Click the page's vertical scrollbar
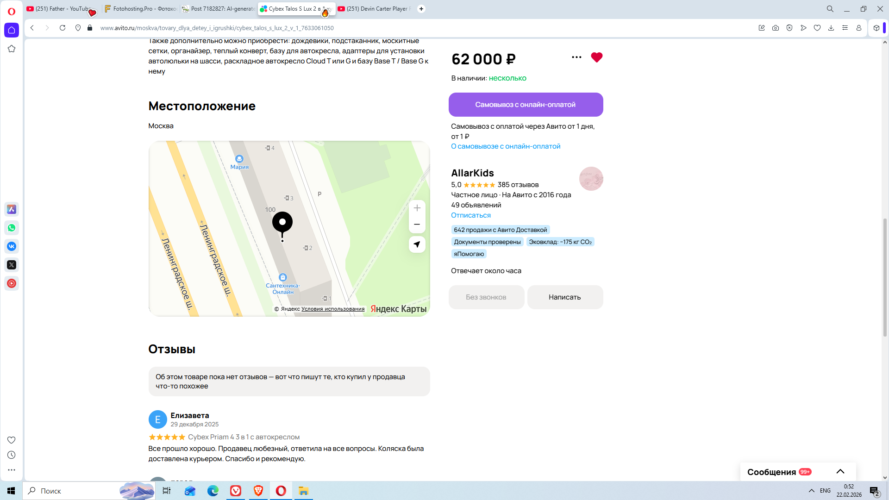This screenshot has width=889, height=500. point(884,278)
